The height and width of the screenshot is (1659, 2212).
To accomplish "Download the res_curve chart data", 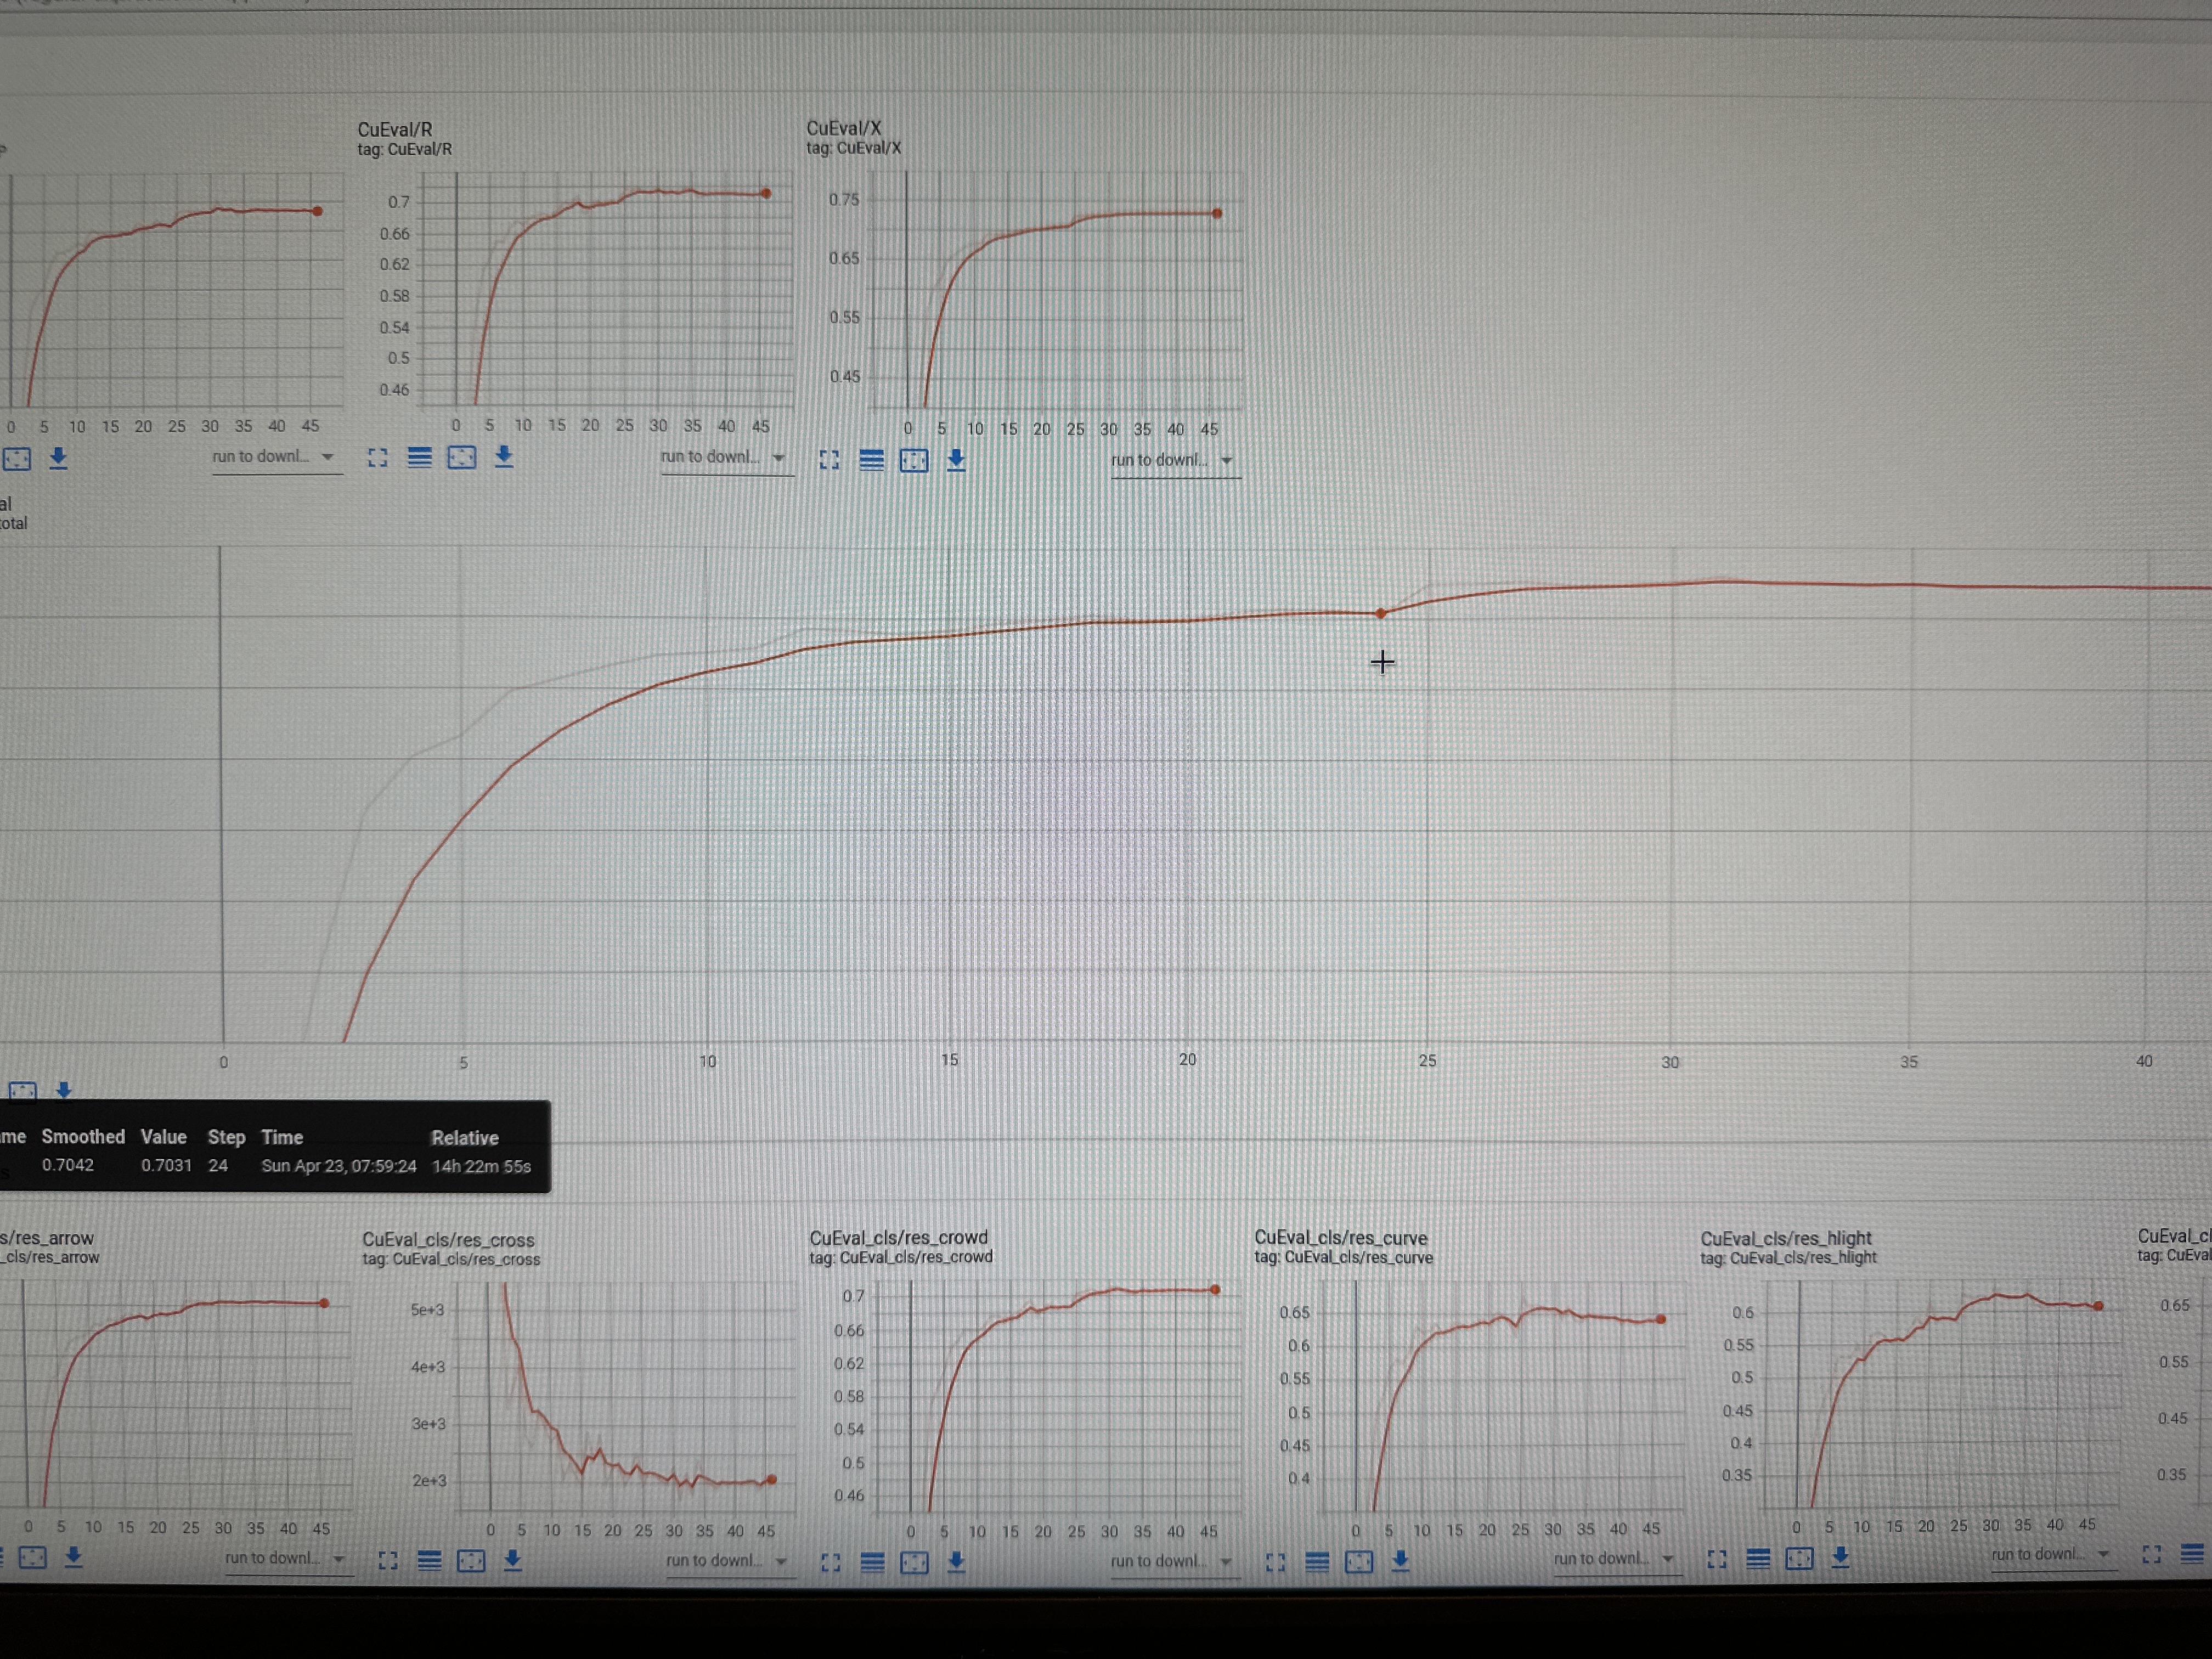I will click(x=1400, y=1560).
